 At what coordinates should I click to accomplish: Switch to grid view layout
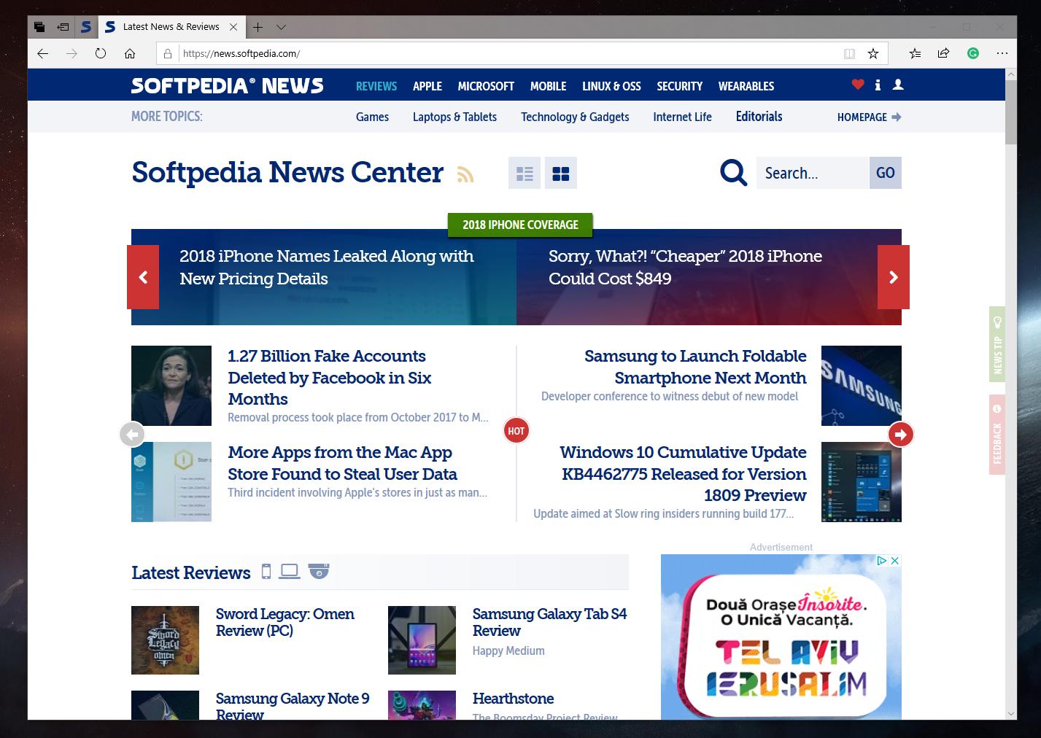coord(560,173)
